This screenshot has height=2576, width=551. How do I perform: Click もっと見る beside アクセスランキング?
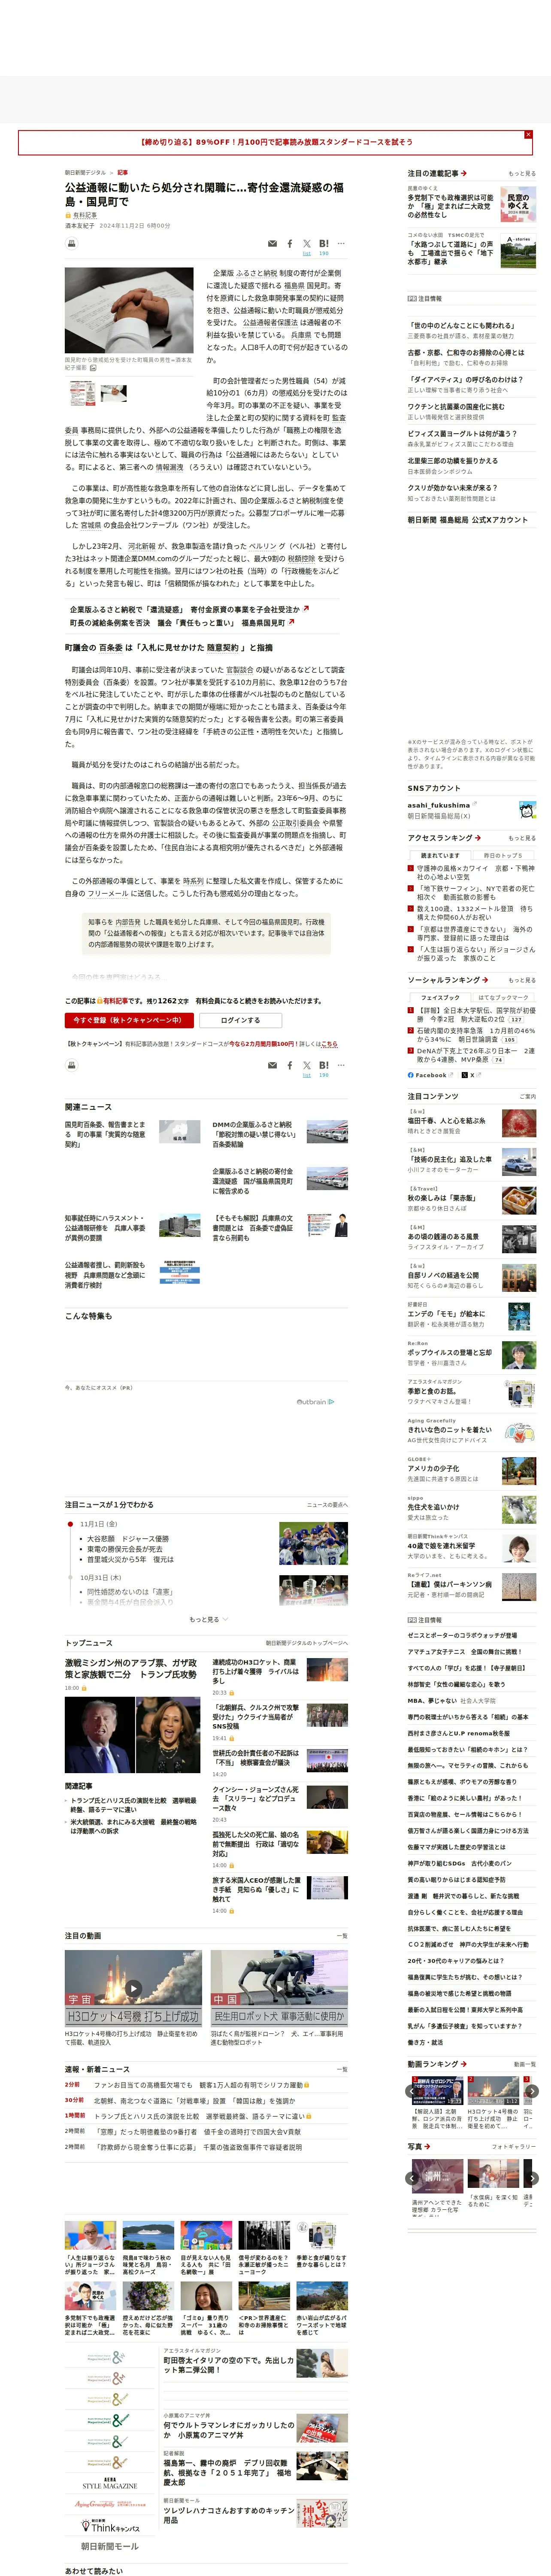click(522, 838)
